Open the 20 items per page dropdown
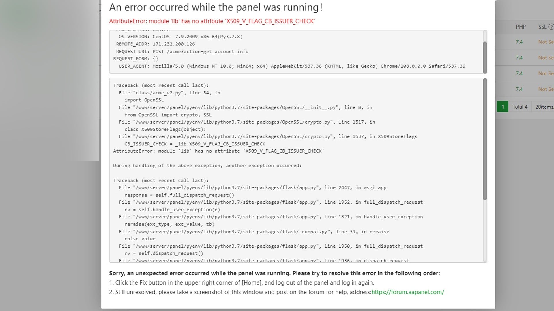Viewport: 554px width, 311px height. 544,107
